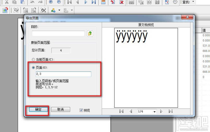Screen dimensions: 210x132
Task: Click the 取消 cancel button
Action: coord(61,110)
